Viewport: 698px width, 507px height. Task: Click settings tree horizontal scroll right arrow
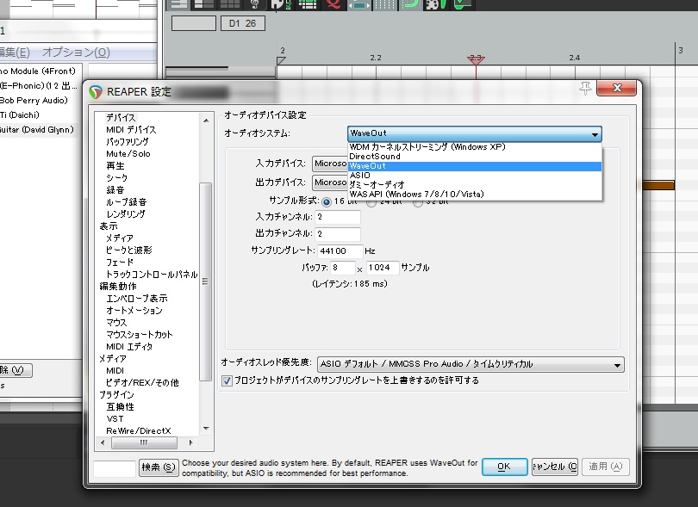click(x=191, y=443)
